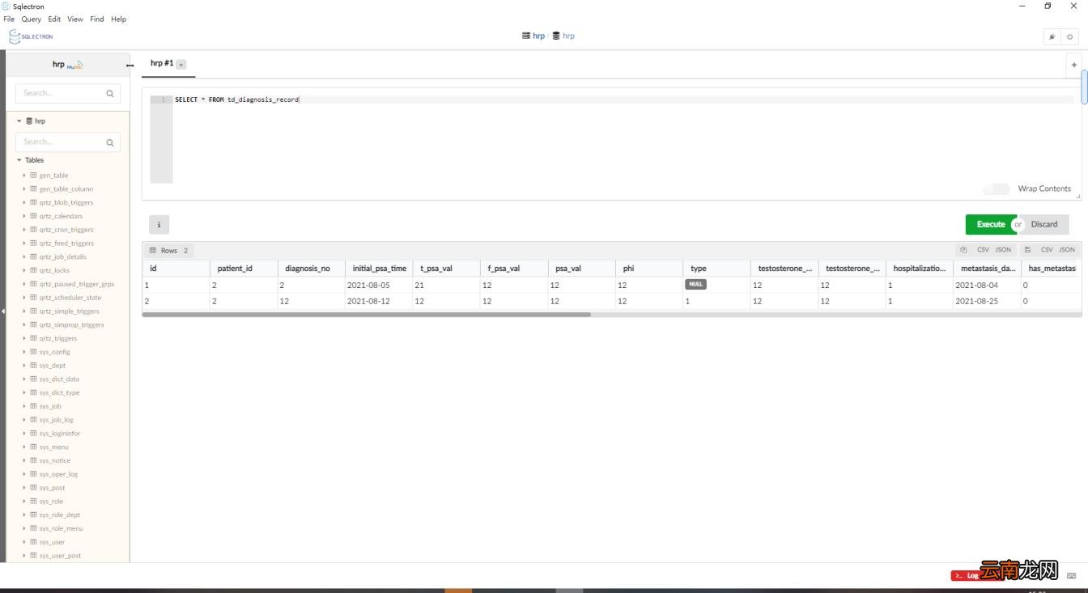This screenshot has width=1088, height=593.
Task: Copy results as CSV to clipboard
Action: 983,250
